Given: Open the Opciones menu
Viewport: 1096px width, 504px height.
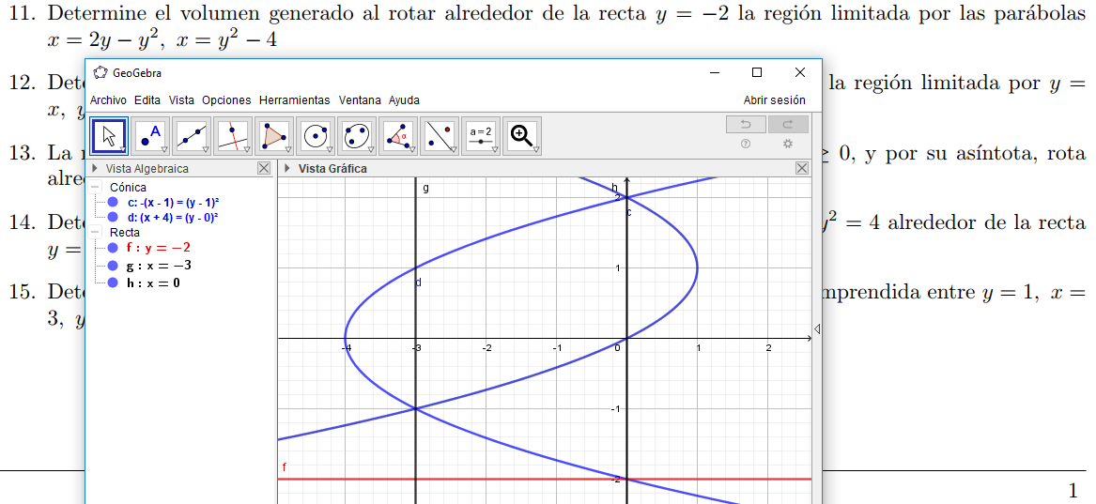Looking at the screenshot, I should click(226, 100).
